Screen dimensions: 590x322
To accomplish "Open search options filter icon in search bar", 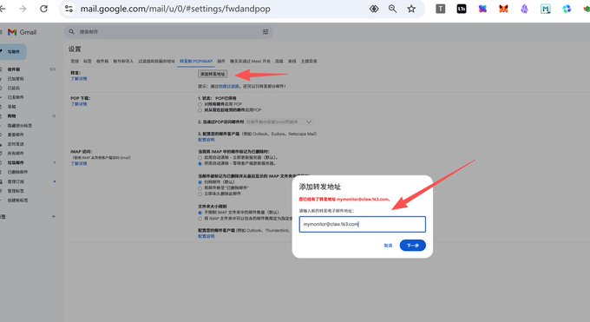I will tap(265, 32).
